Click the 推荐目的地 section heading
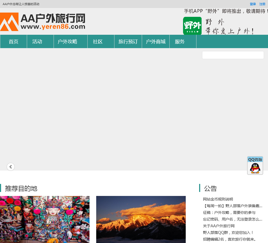Screen dimensions: 268x243 (21, 188)
